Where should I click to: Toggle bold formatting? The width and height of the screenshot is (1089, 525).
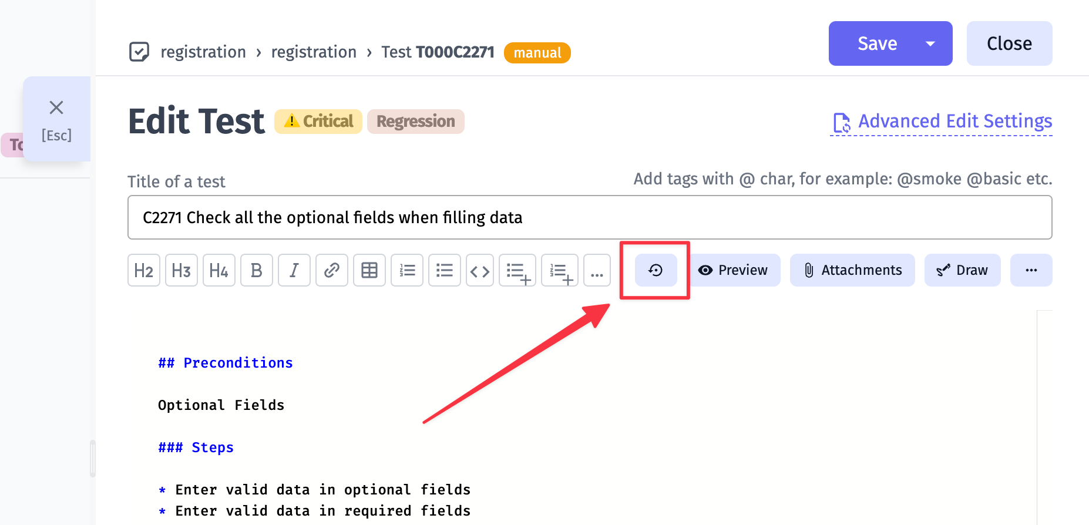pos(257,270)
